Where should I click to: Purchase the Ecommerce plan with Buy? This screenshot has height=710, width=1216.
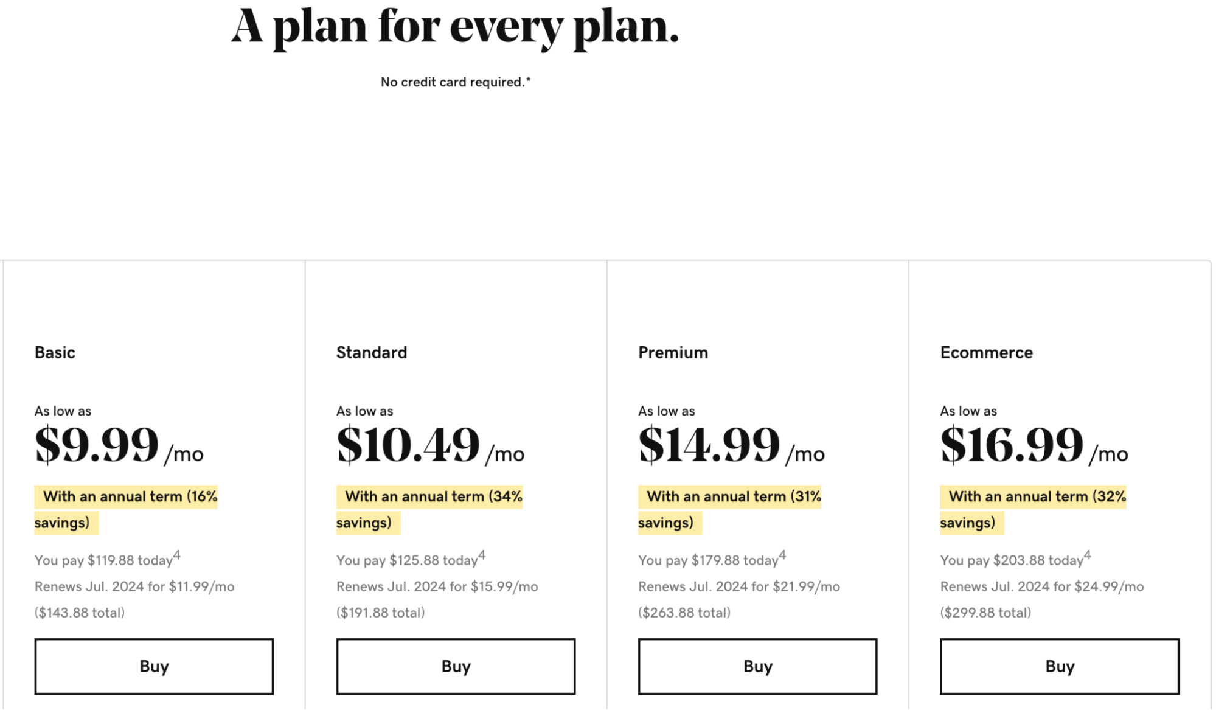[x=1059, y=666]
